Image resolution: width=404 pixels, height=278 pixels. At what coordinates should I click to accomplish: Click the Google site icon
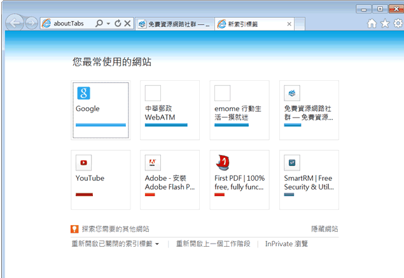pyautogui.click(x=84, y=93)
